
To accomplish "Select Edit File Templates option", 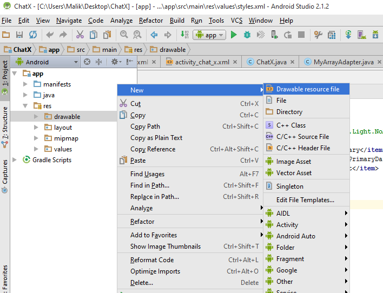I will [307, 199].
